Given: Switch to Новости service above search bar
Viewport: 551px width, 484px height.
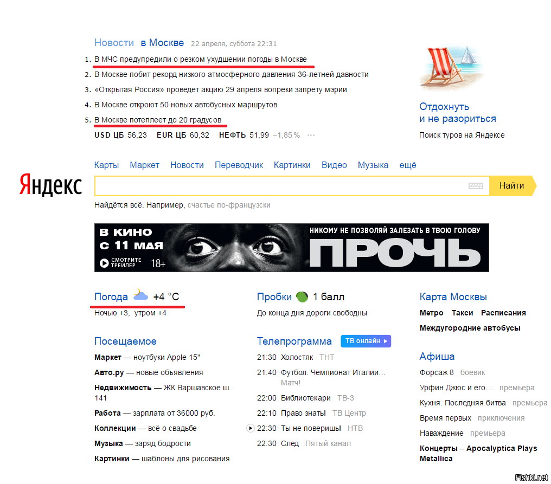Looking at the screenshot, I should pos(187,165).
